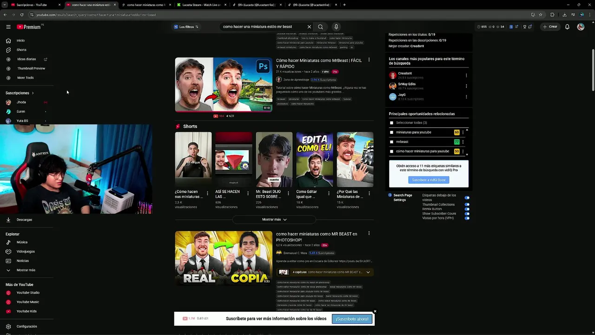Click the Crear button

(x=550, y=27)
